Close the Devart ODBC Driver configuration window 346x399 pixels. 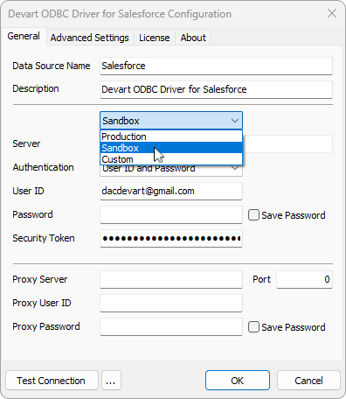[x=332, y=13]
